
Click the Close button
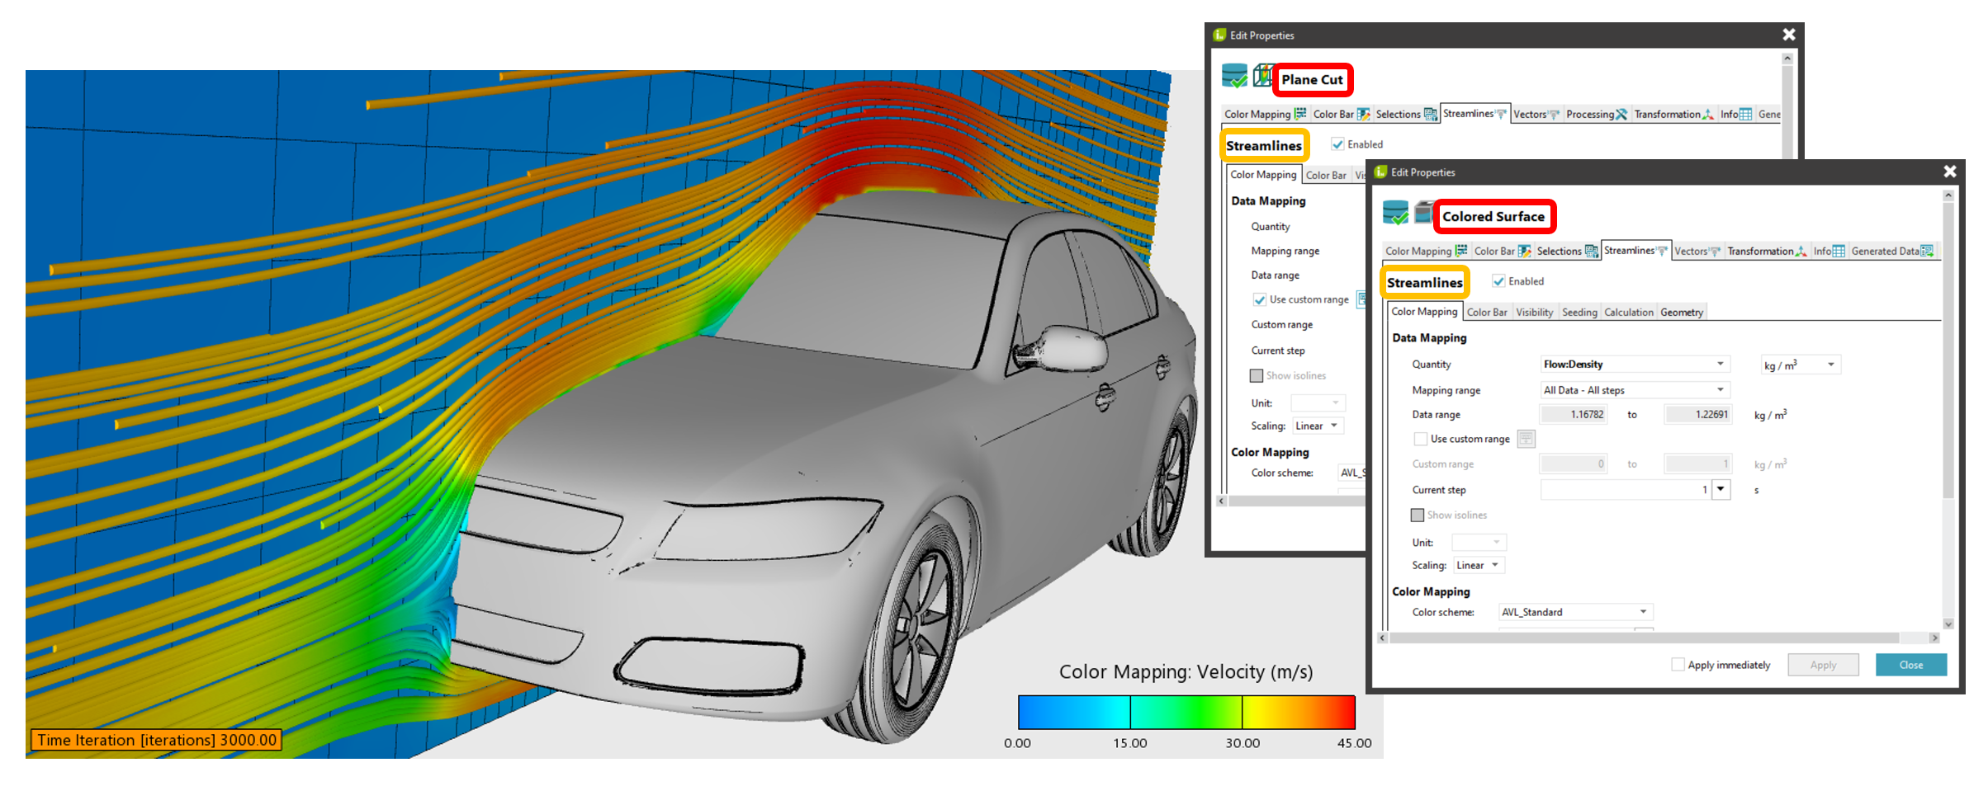coord(1910,665)
